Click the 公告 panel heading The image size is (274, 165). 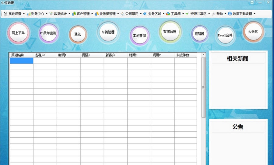pos(238,127)
